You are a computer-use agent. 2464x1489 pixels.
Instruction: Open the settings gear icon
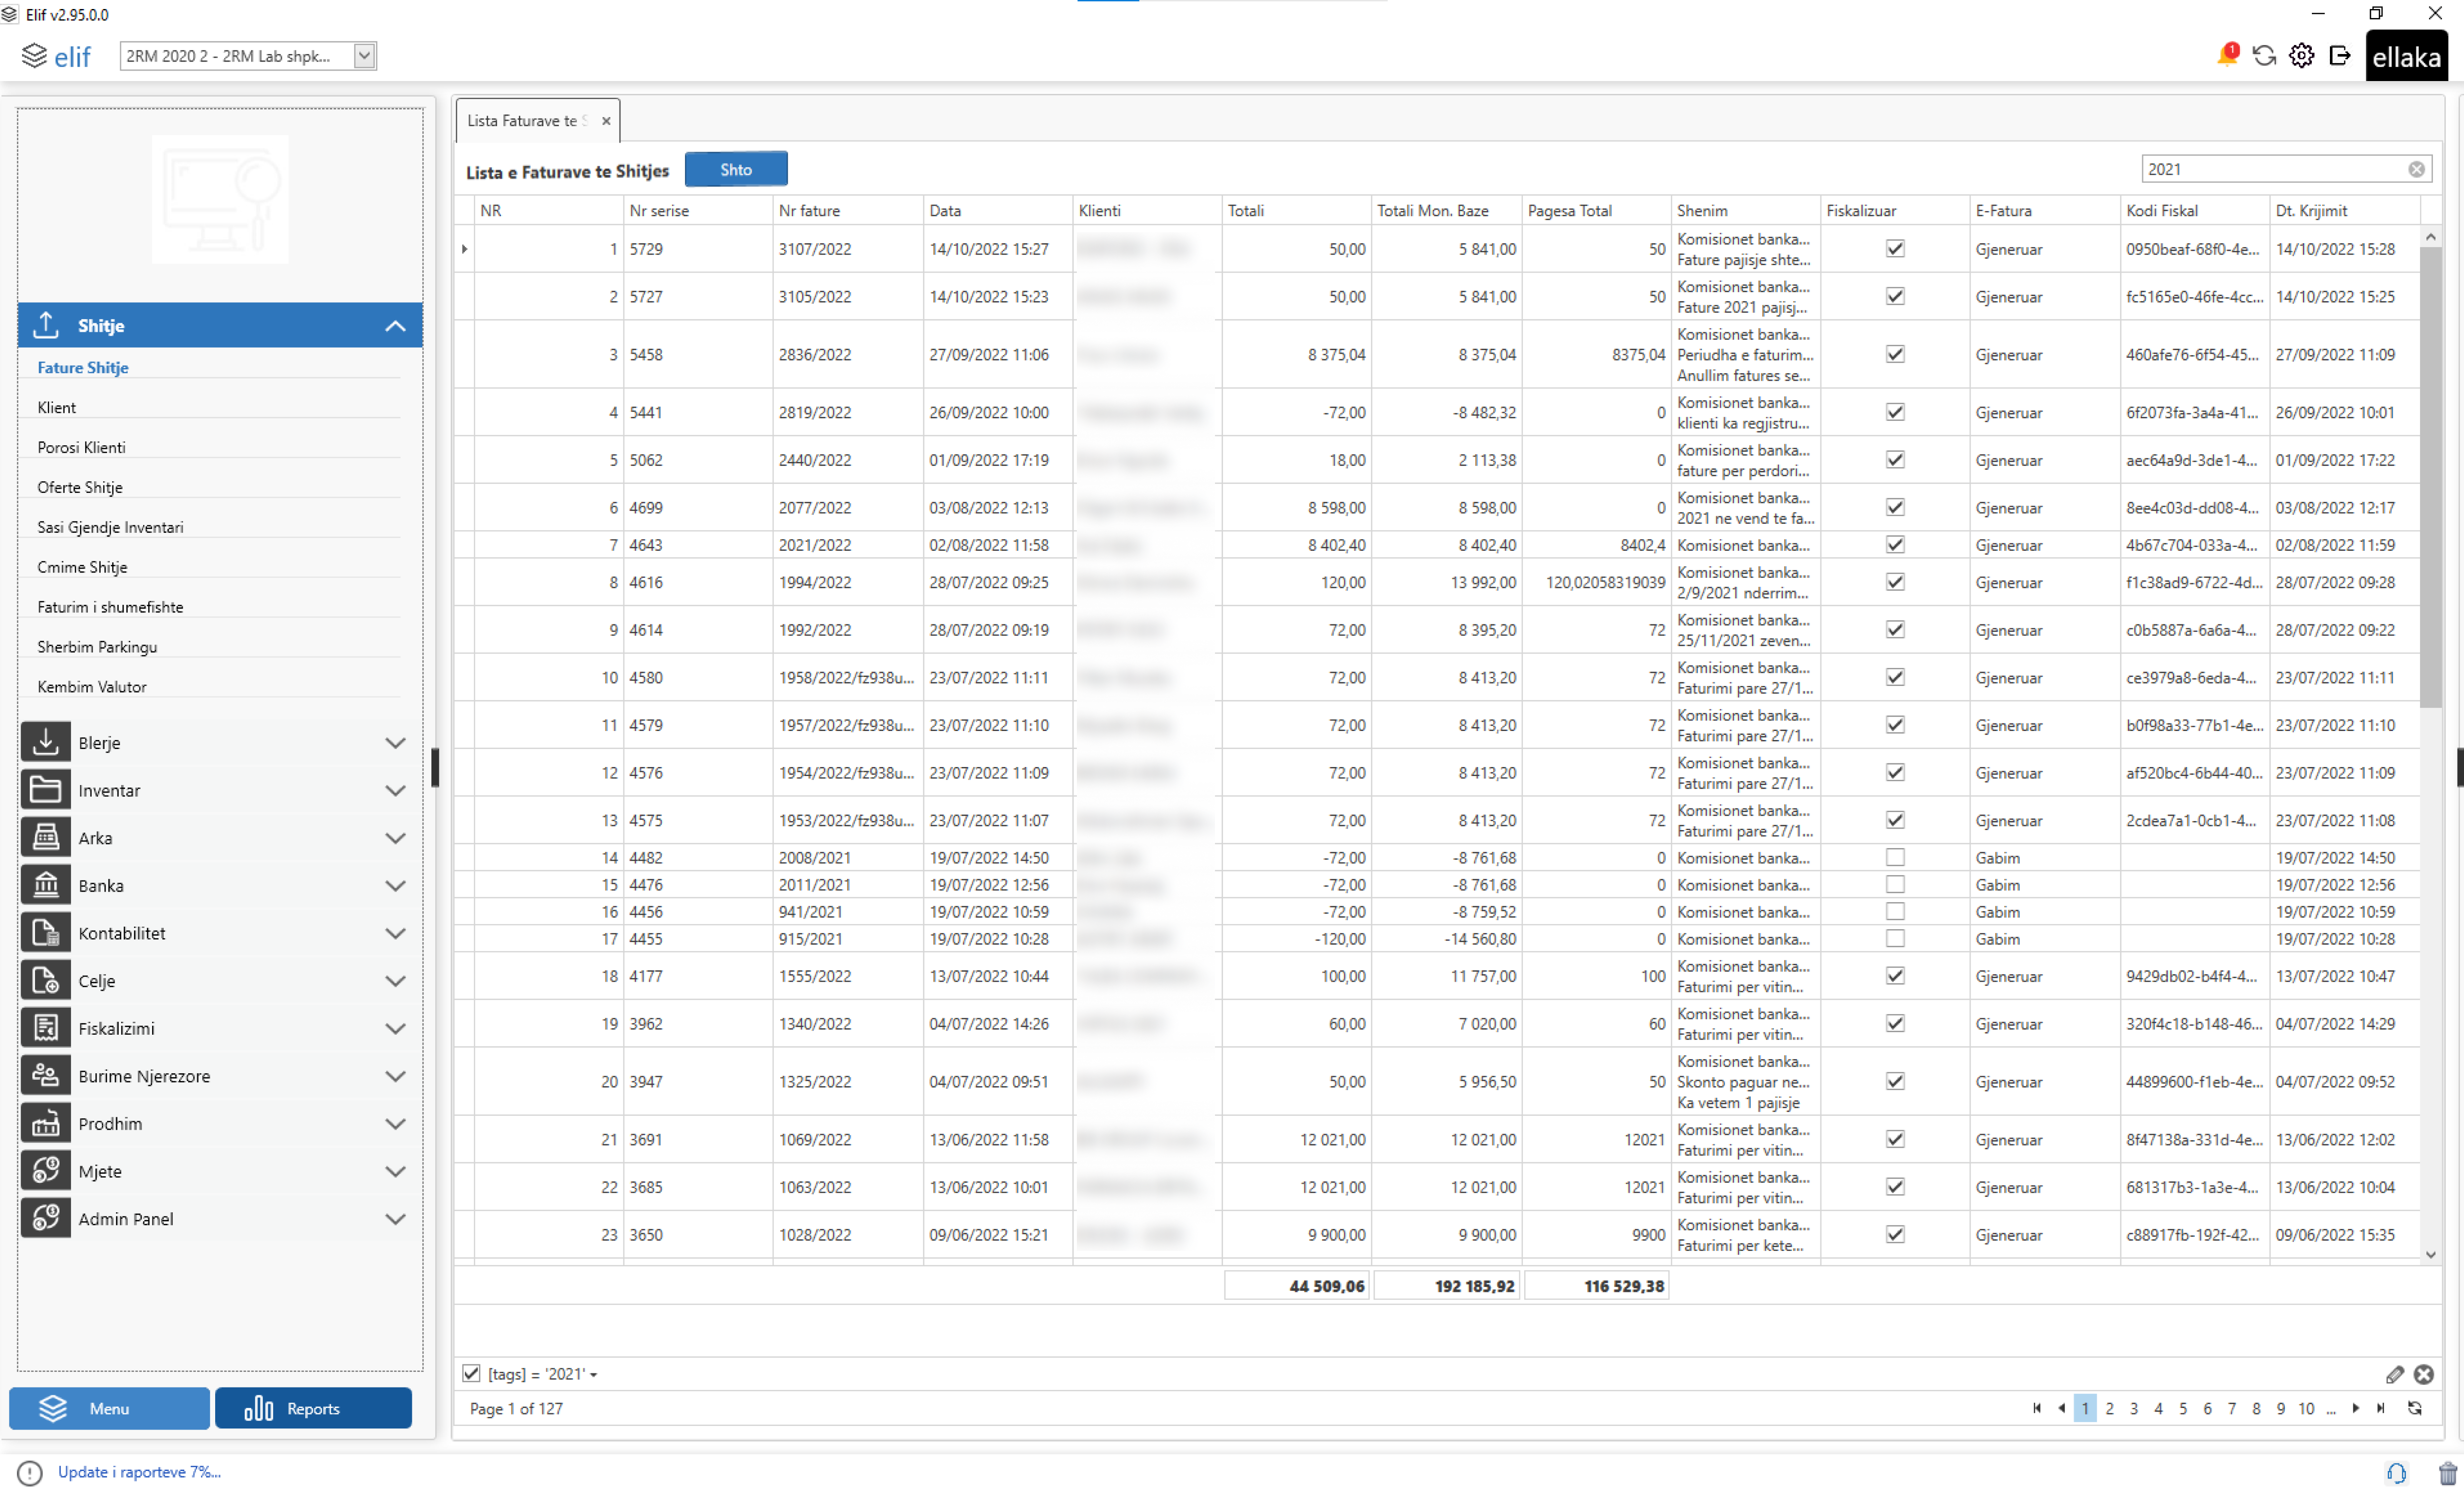point(2301,56)
